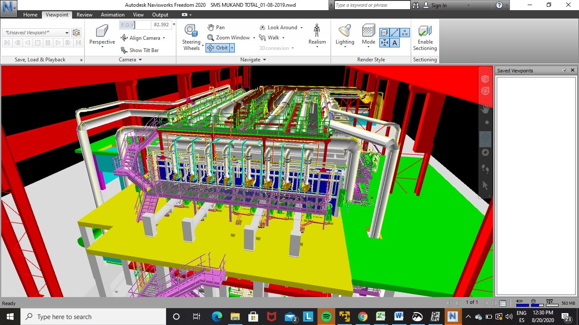Expand the Look Around dropdown arrow

tap(301, 28)
